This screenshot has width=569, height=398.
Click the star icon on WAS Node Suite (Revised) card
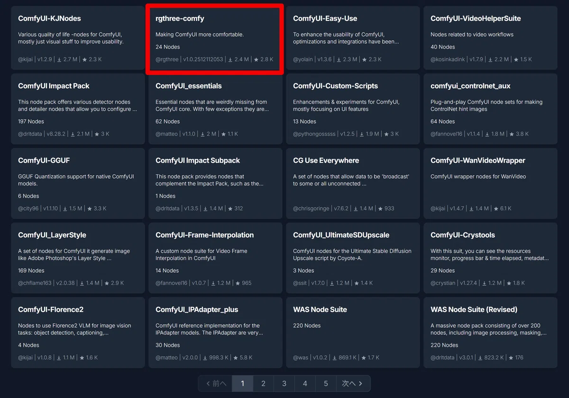pyautogui.click(x=511, y=358)
